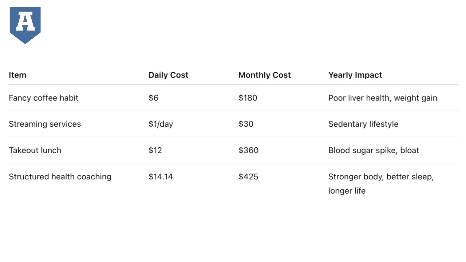
Task: Select the $30 monthly cost cell
Action: (x=246, y=124)
